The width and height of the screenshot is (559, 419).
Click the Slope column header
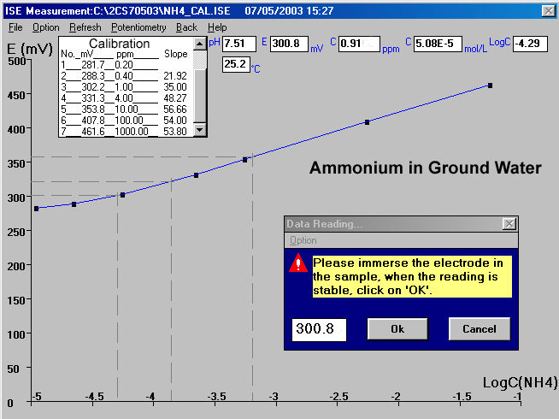click(176, 54)
